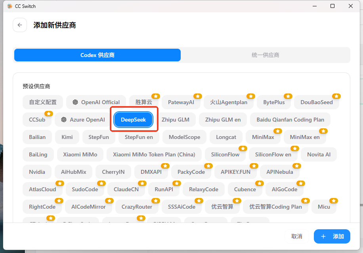
Task: Click the 添加 button to add provider
Action: pos(332,236)
